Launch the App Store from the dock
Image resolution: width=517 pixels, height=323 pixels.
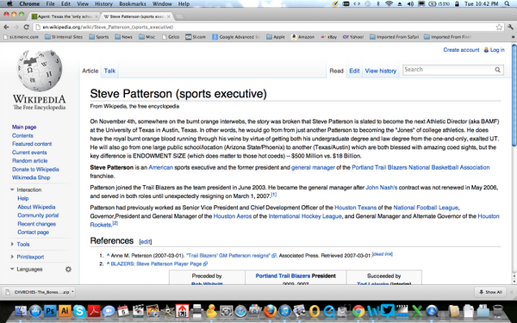[35, 311]
